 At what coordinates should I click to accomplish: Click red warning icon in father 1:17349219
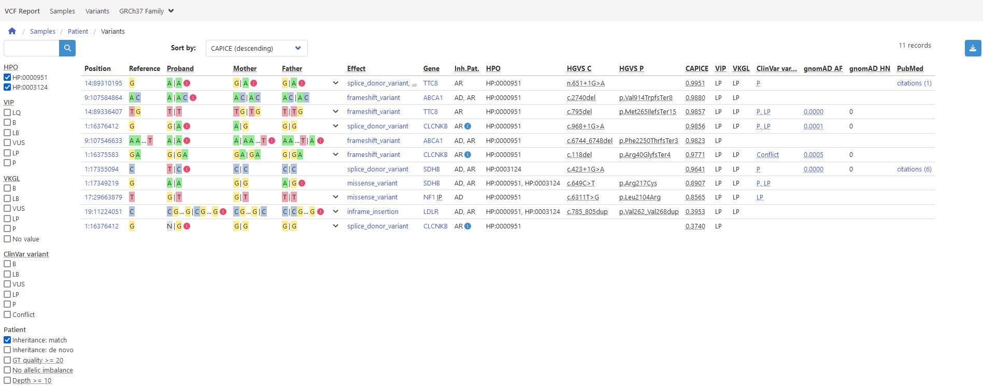302,183
